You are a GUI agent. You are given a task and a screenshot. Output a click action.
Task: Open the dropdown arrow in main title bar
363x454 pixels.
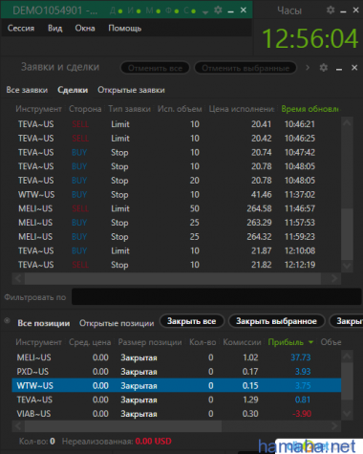pos(205,12)
